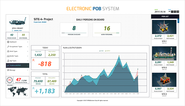This screenshot has height=106, width=185.
Task: Expand the Message menu chevron
Action: click(x=28, y=70)
